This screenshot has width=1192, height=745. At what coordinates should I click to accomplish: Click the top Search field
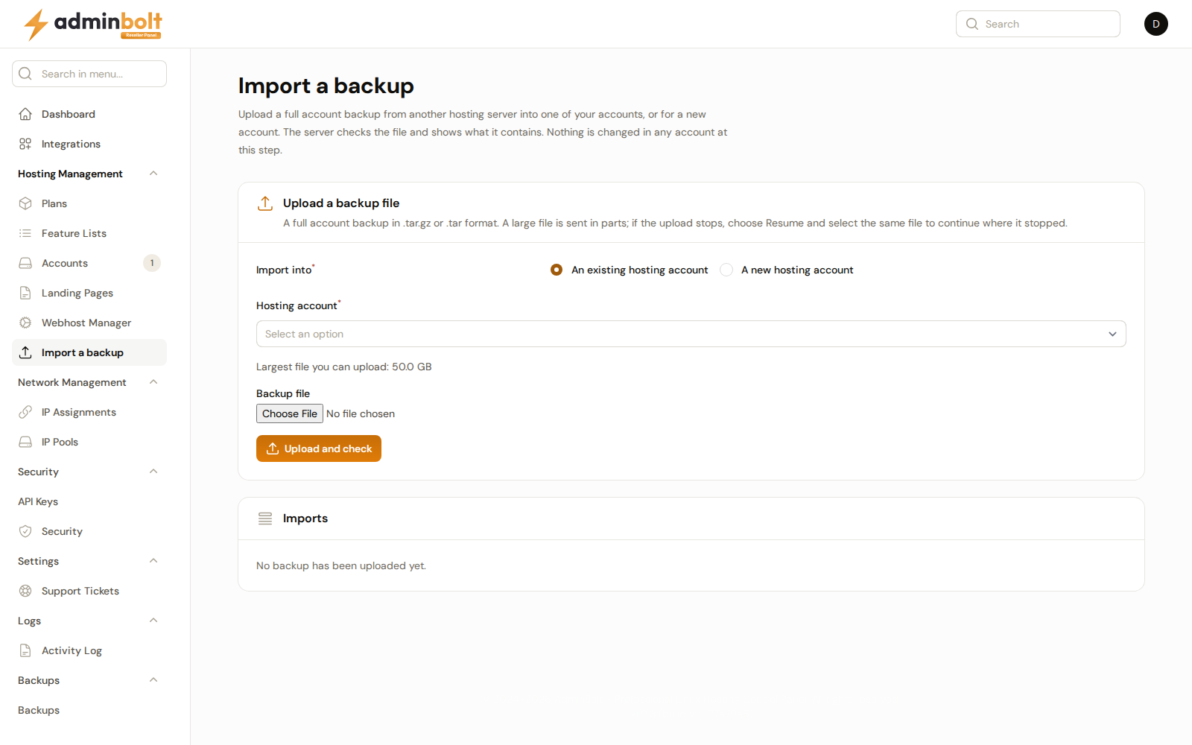click(x=1038, y=24)
